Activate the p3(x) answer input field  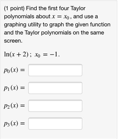pyautogui.click(x=55, y=123)
